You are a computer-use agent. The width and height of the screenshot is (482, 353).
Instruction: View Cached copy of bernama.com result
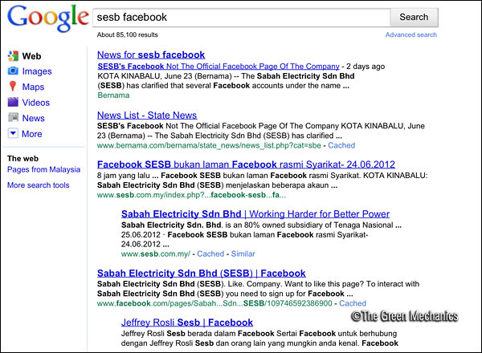click(341, 145)
